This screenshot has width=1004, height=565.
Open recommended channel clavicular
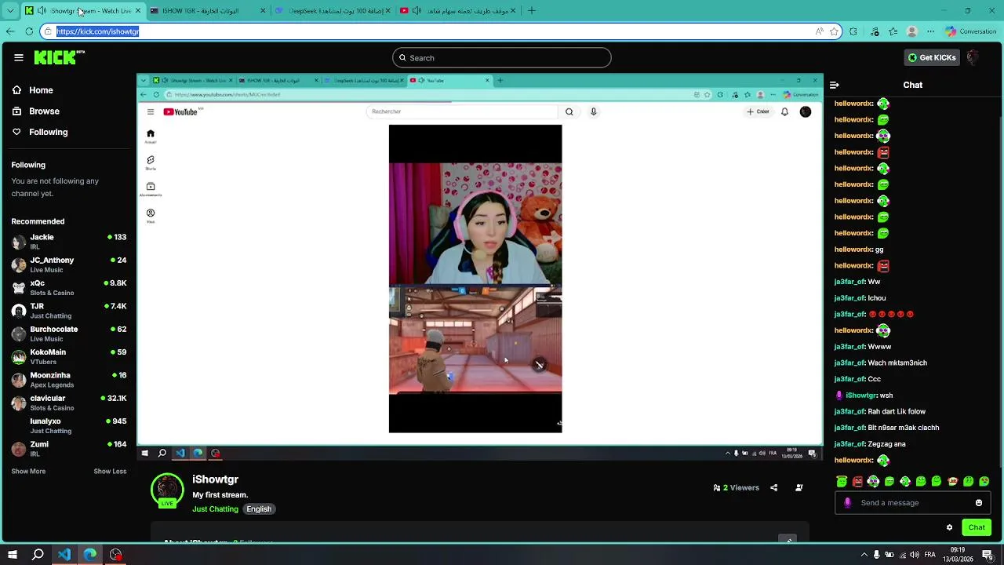tap(69, 403)
